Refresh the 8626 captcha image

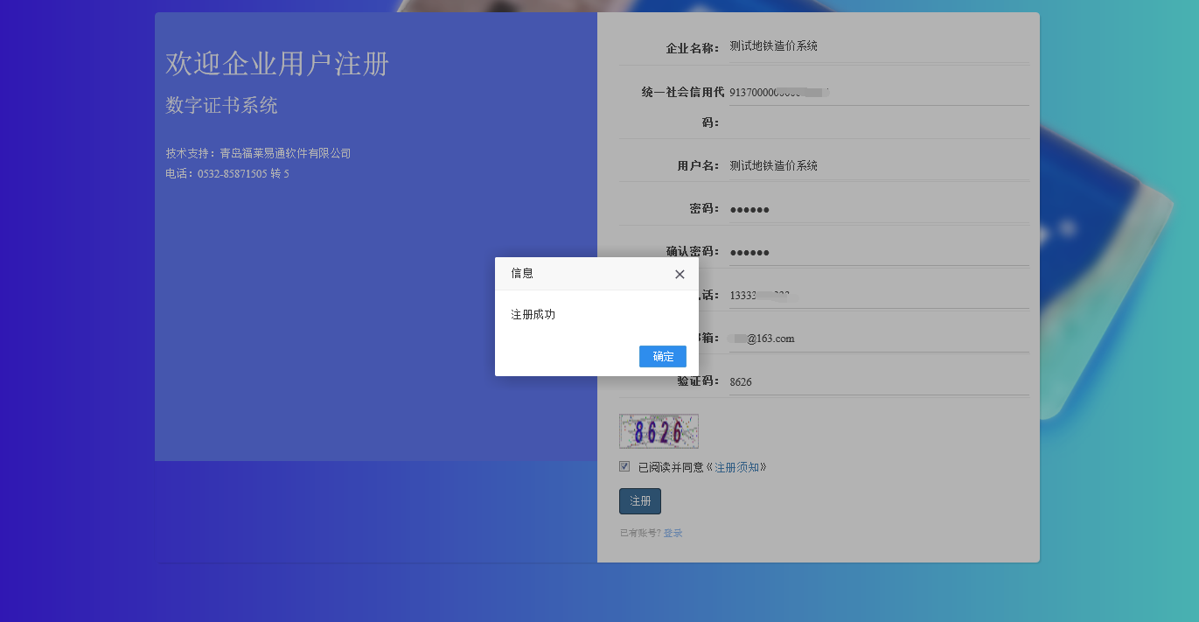(x=659, y=431)
